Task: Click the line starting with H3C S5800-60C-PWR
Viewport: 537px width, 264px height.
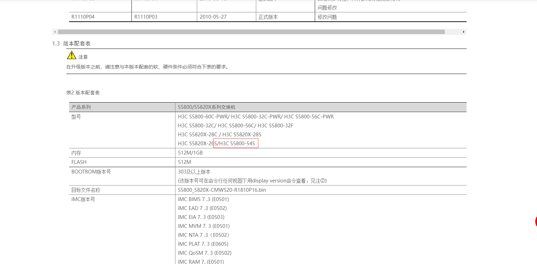Action: click(256, 117)
